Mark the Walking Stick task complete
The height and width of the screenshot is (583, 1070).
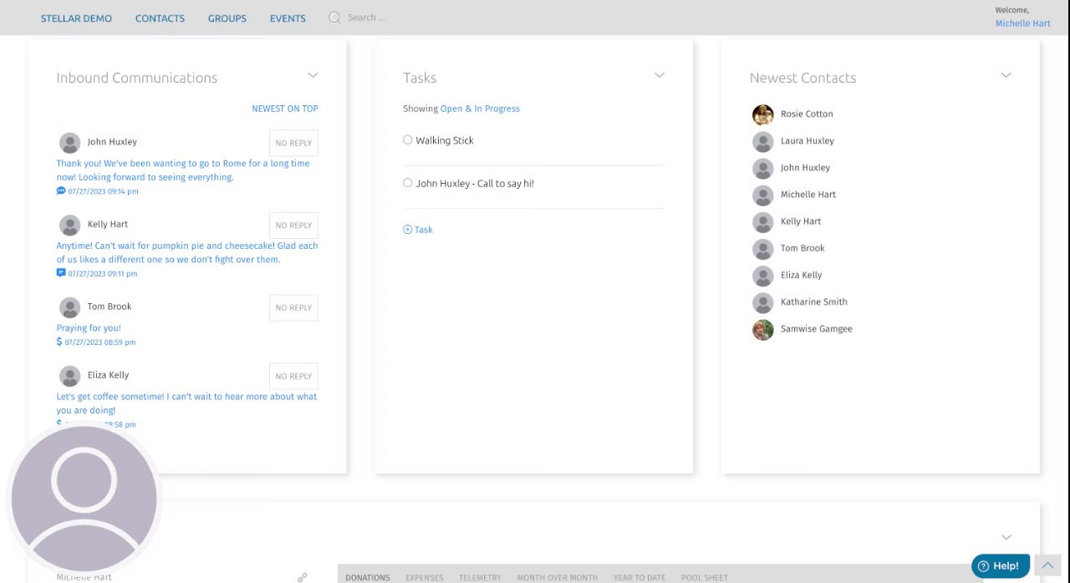pyautogui.click(x=408, y=140)
